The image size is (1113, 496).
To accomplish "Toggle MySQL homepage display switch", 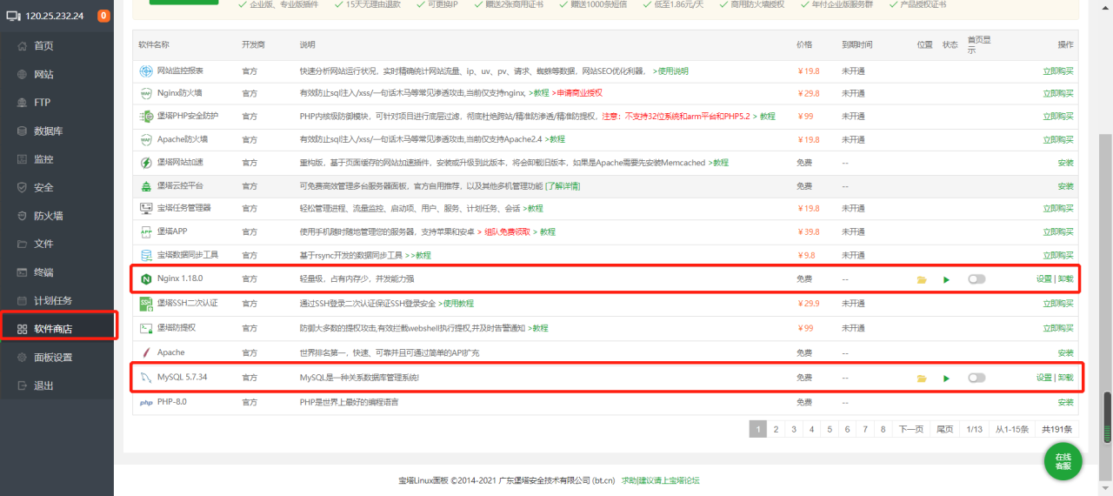I will [x=976, y=379].
